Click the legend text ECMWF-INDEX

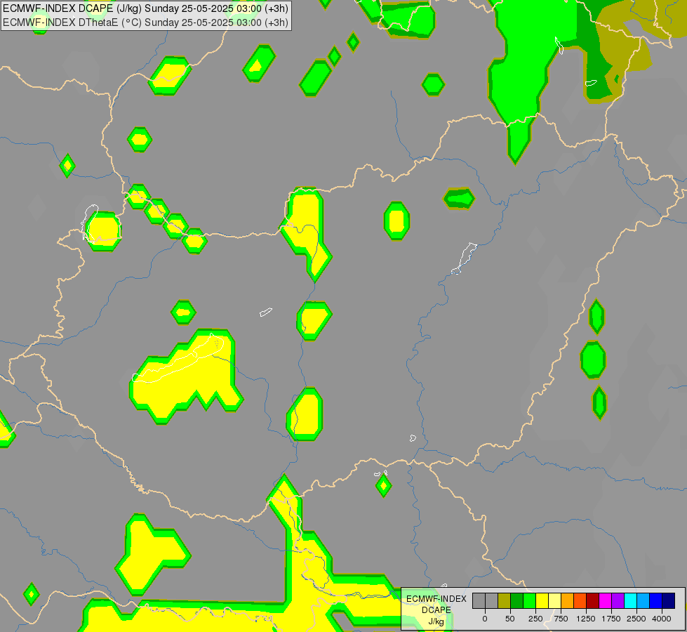(436, 599)
